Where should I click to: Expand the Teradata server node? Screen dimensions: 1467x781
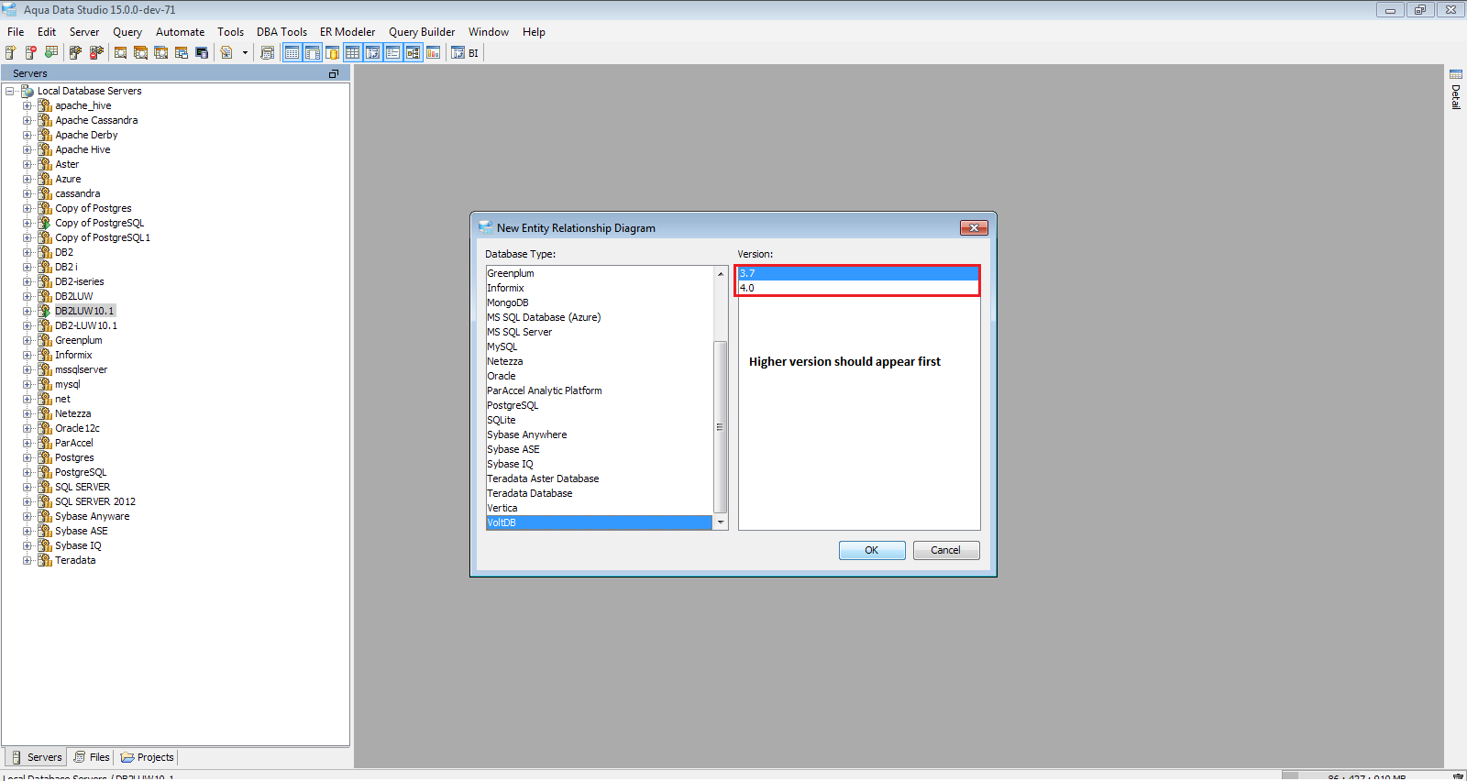28,560
